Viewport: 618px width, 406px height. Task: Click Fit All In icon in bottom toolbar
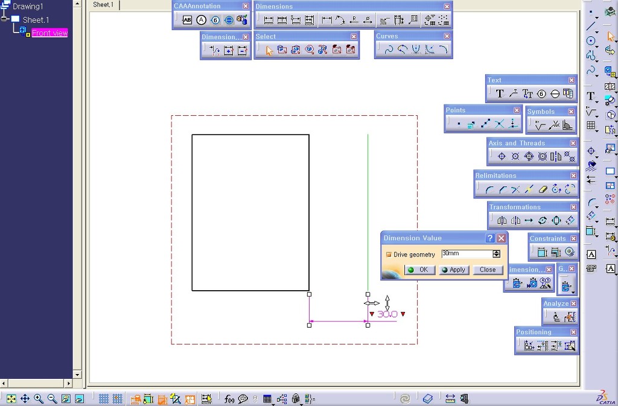click(11, 399)
